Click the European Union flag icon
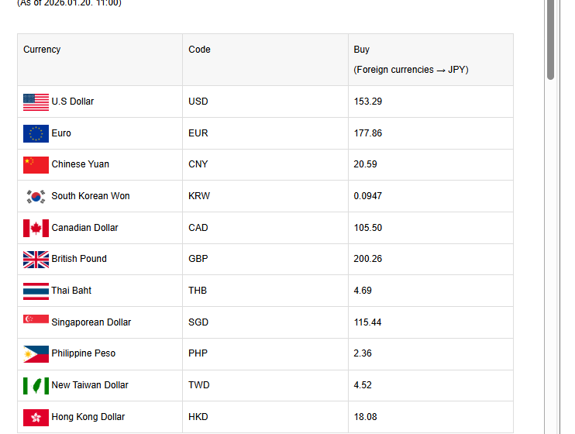575x434 pixels. click(x=36, y=133)
